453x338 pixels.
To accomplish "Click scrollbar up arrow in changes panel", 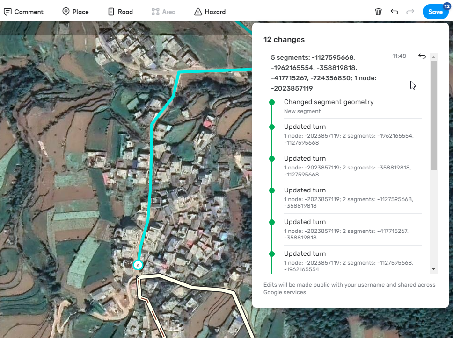I will click(433, 57).
